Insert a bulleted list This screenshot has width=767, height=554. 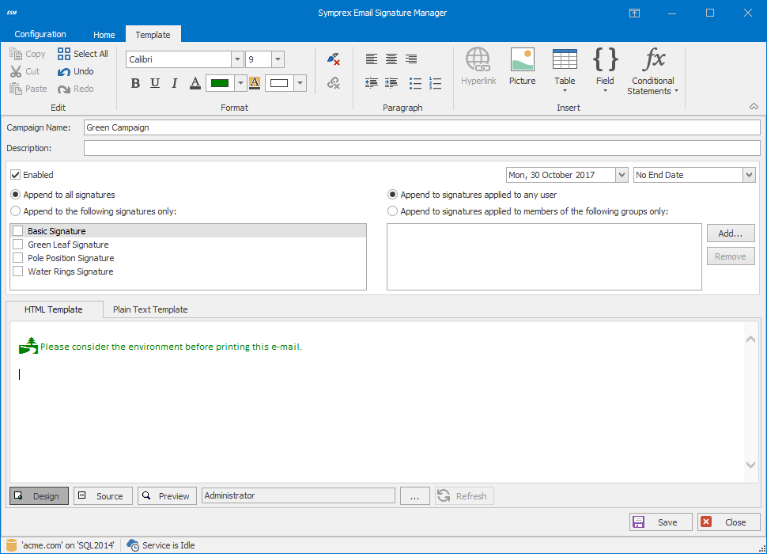[415, 83]
